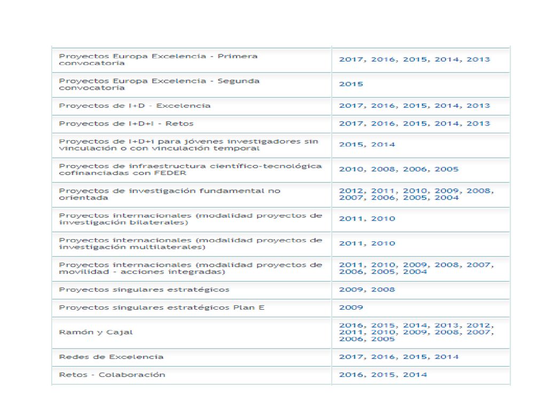Open 2014 link for Redes de Excelencia

[447, 357]
